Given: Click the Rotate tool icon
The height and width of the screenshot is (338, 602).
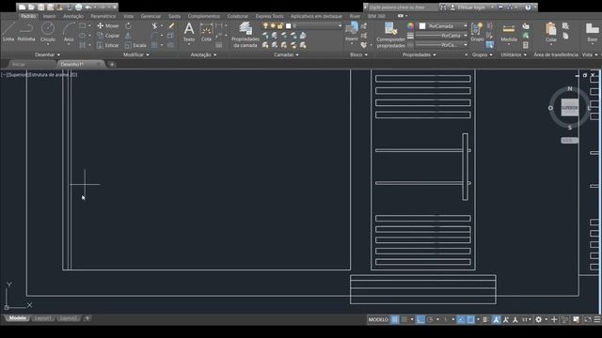Looking at the screenshot, I should 128,25.
